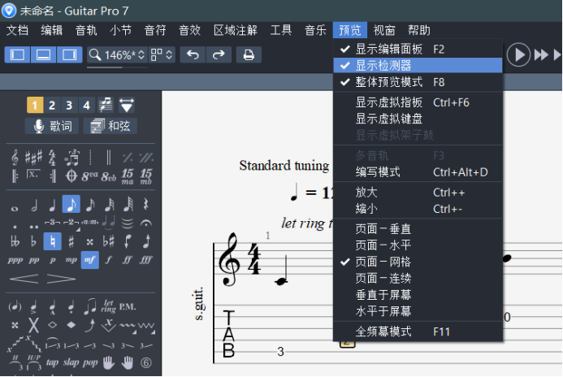Select sixteenth note duration
This screenshot has width=563, height=377.
pyautogui.click(x=90, y=206)
